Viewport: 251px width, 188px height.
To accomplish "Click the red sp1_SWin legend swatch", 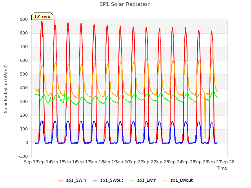I will click(x=60, y=181).
